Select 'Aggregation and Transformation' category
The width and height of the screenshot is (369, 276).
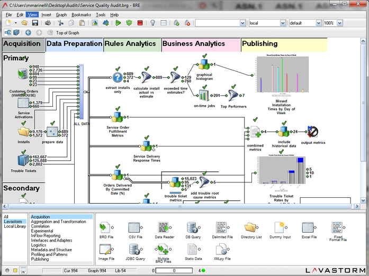pyautogui.click(x=58, y=222)
